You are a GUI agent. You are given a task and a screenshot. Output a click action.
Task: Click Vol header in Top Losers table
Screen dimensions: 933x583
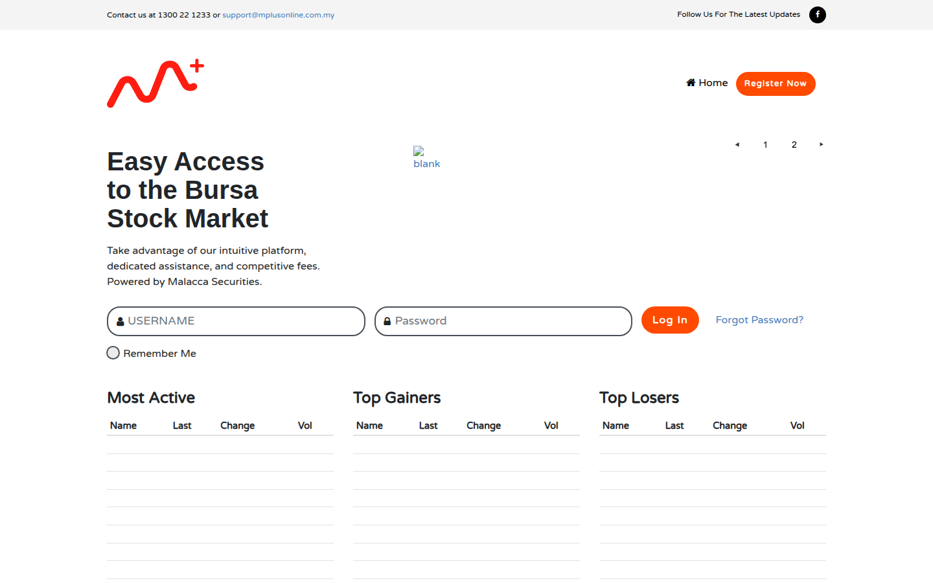[x=797, y=426]
